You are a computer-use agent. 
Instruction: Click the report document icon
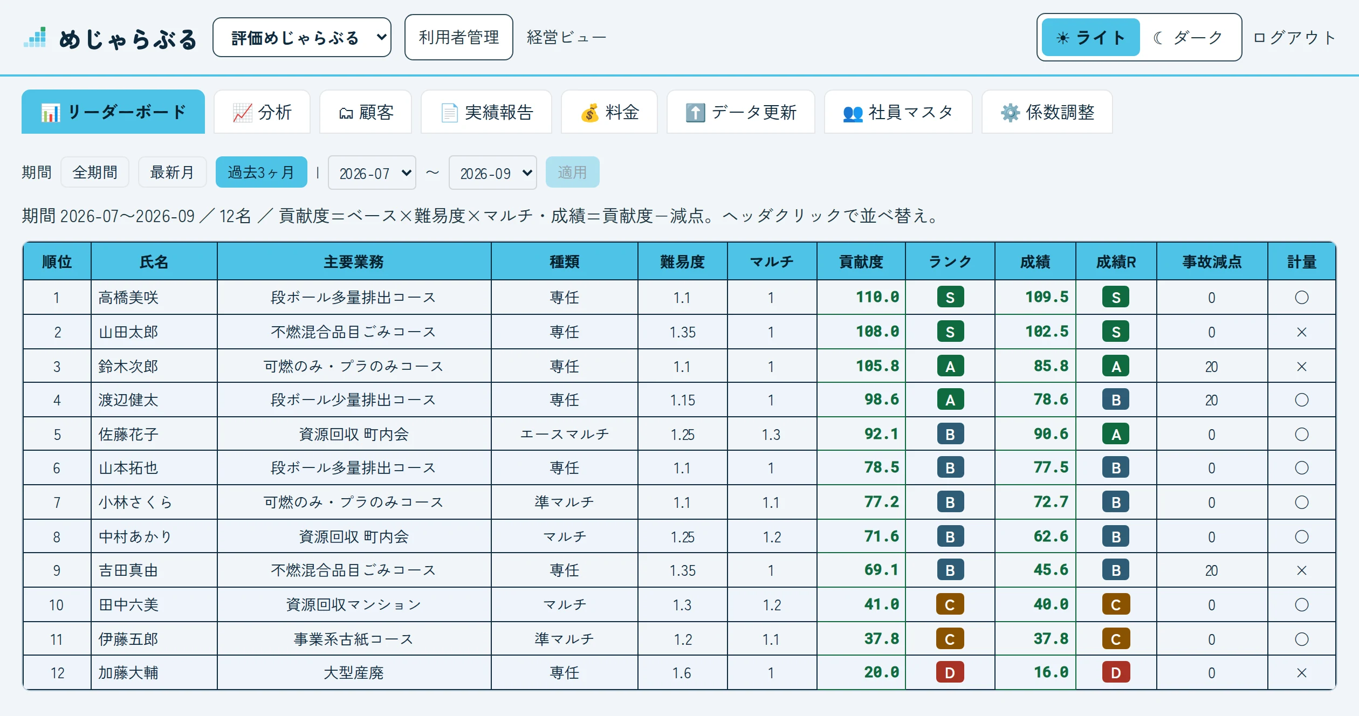(449, 113)
